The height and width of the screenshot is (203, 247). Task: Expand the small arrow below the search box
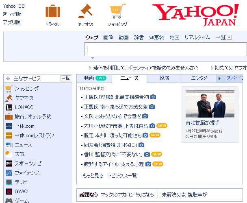tap(93, 58)
